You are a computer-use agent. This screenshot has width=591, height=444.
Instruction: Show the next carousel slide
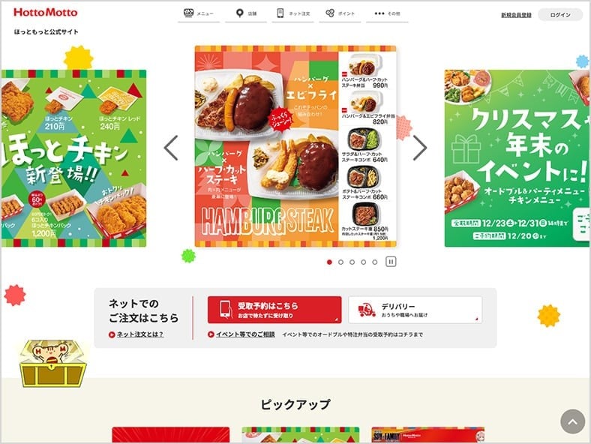pos(420,148)
